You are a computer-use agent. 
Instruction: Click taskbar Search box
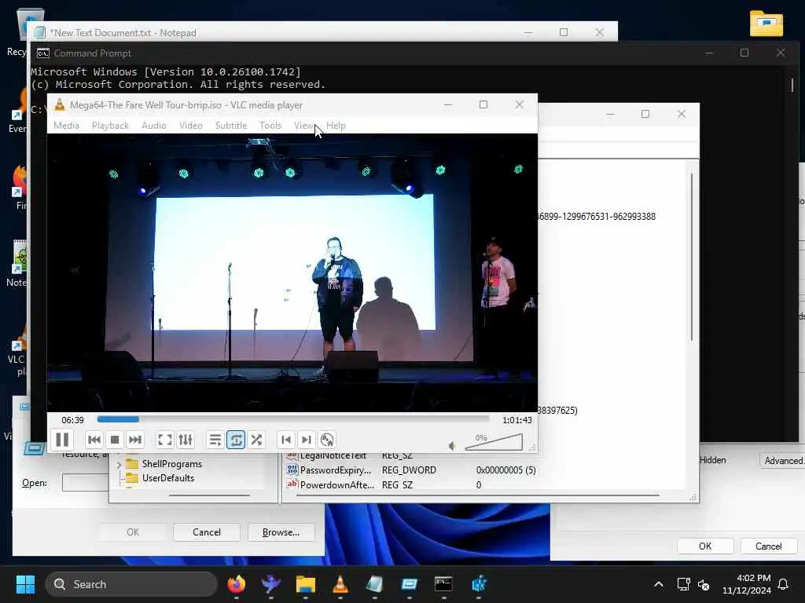coord(131,584)
